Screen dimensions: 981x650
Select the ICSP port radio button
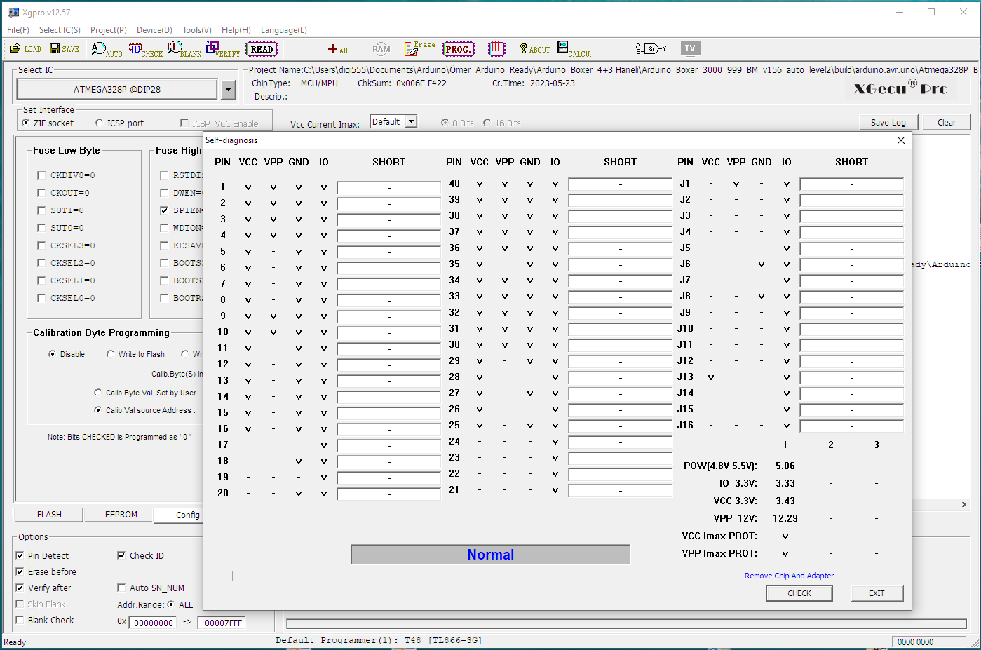pyautogui.click(x=99, y=123)
